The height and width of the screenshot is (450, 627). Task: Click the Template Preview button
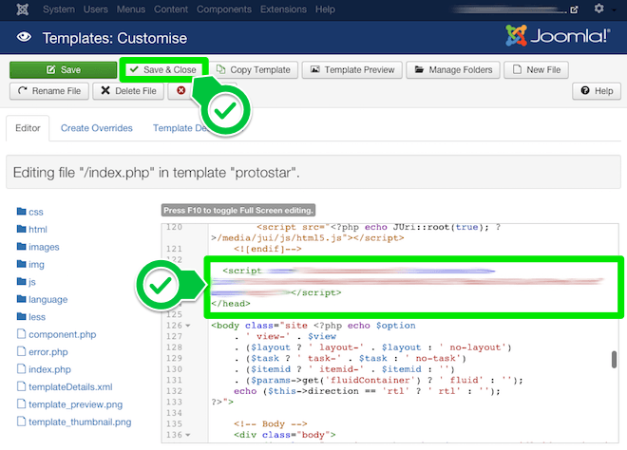pyautogui.click(x=351, y=70)
